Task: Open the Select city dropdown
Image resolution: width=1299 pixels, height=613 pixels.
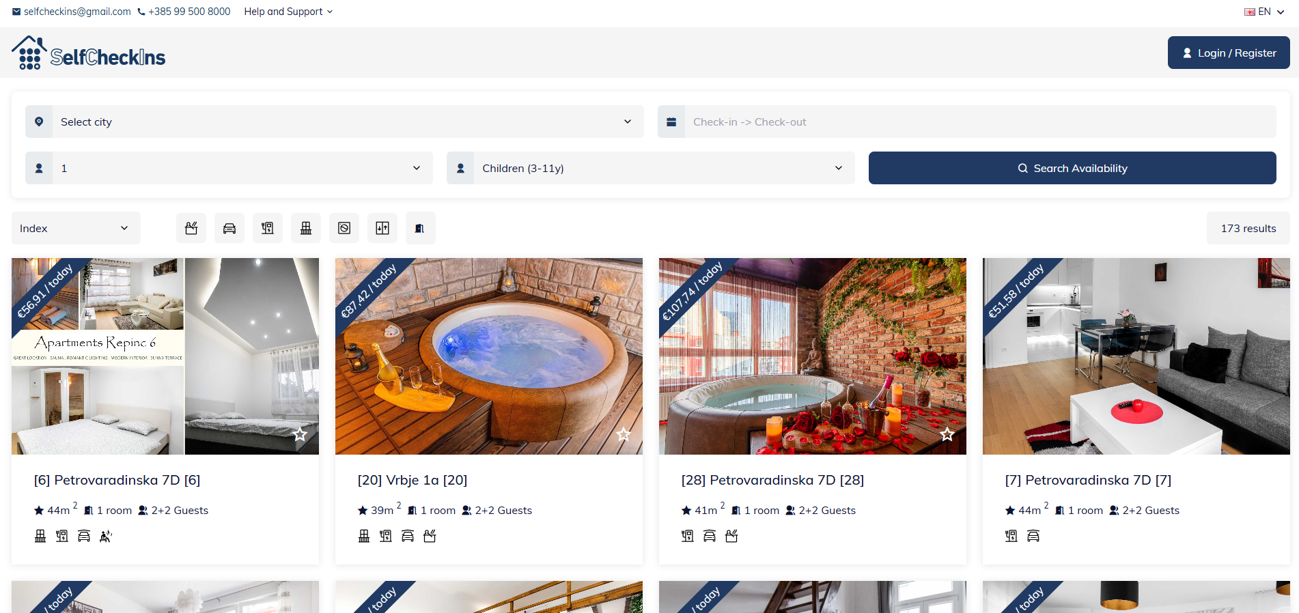Action: (335, 122)
